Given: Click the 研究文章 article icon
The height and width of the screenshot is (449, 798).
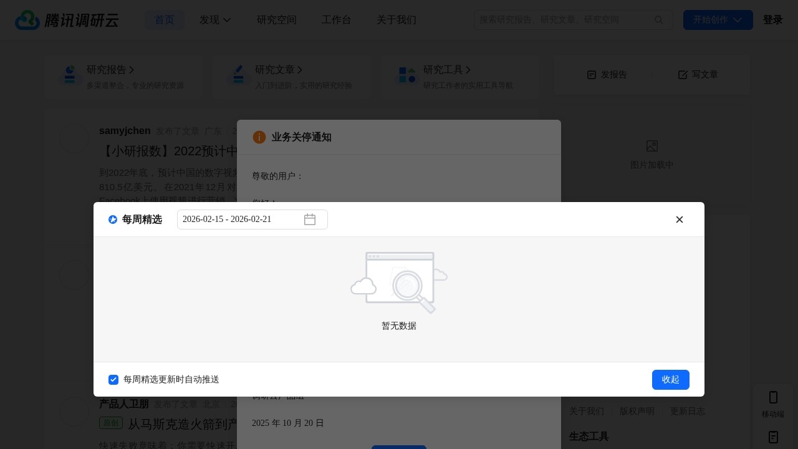Looking at the screenshot, I should tap(239, 75).
